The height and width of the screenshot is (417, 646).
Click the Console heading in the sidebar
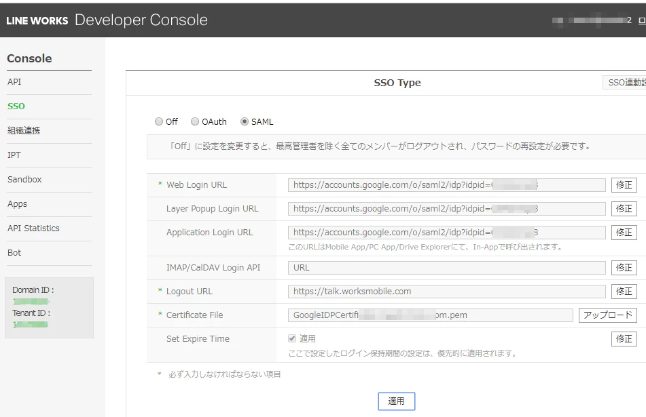click(x=30, y=58)
